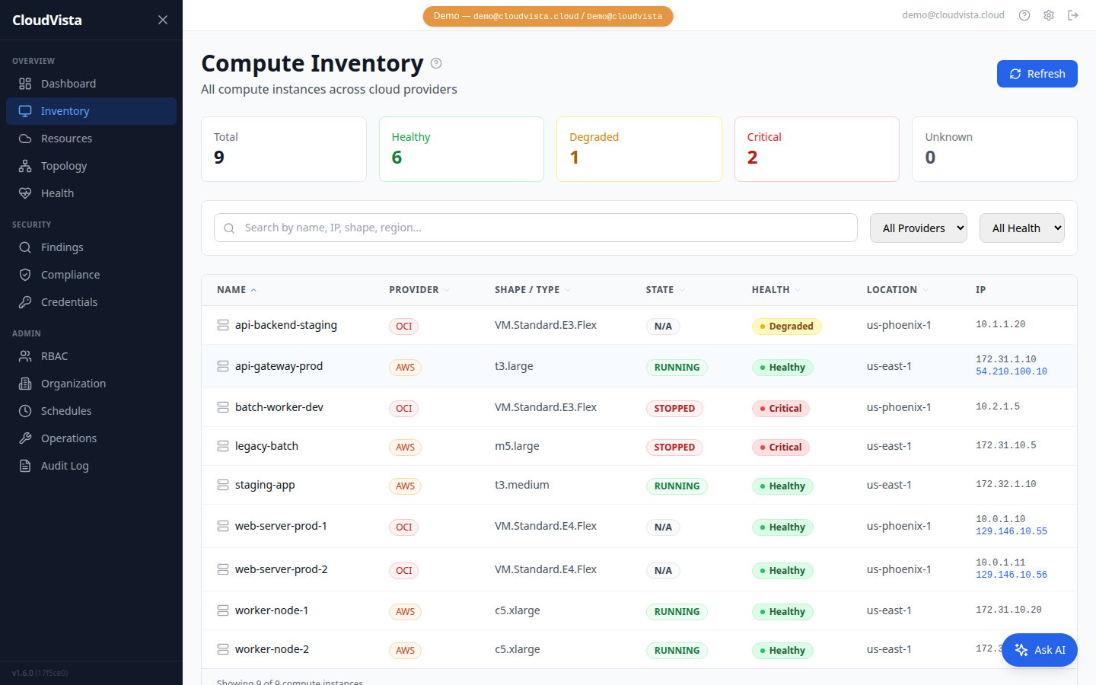Select the Critical count card showing 2
Image resolution: width=1096 pixels, height=685 pixels.
817,149
